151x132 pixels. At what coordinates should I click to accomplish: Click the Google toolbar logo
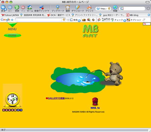click(5, 20)
